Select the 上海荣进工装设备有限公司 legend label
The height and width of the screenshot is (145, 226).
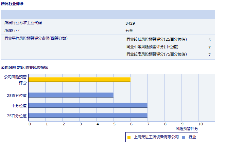pyautogui.click(x=156, y=137)
